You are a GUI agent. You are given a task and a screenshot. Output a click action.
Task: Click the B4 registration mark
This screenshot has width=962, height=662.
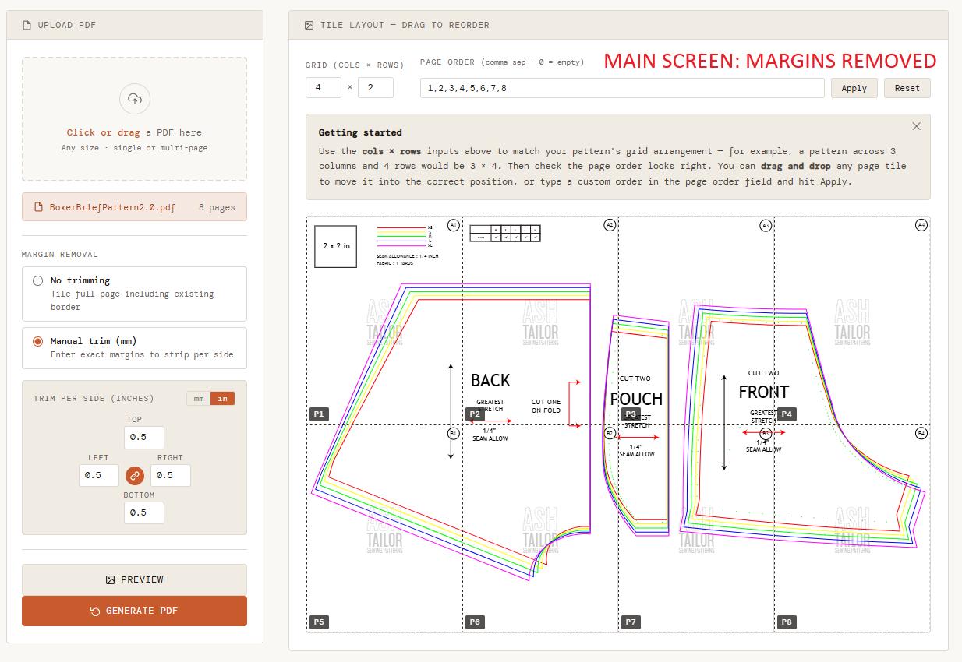(x=921, y=433)
